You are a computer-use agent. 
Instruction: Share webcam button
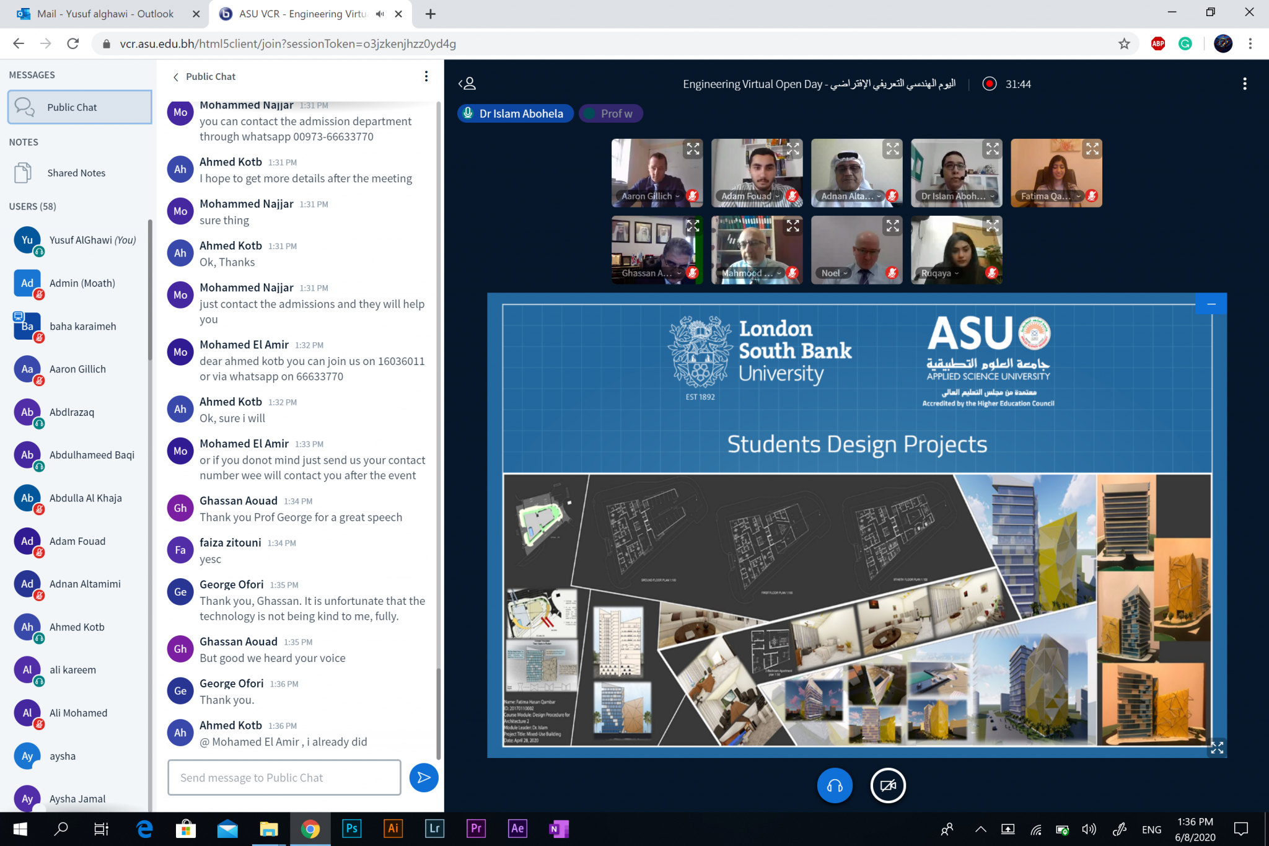tap(888, 786)
